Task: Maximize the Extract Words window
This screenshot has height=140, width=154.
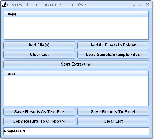Action: pos(141,4)
